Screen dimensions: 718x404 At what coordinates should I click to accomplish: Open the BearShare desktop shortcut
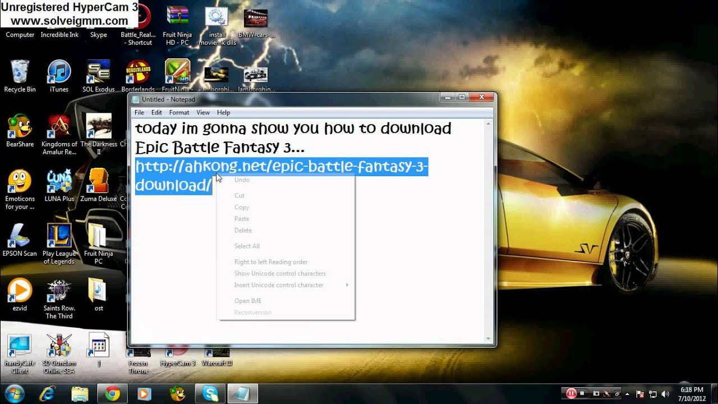coord(20,131)
